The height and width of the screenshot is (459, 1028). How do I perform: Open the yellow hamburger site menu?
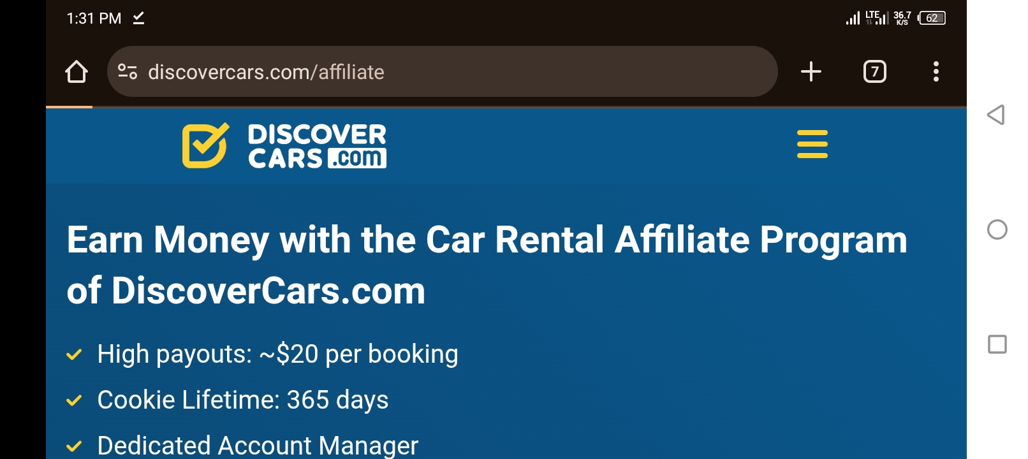tap(812, 144)
